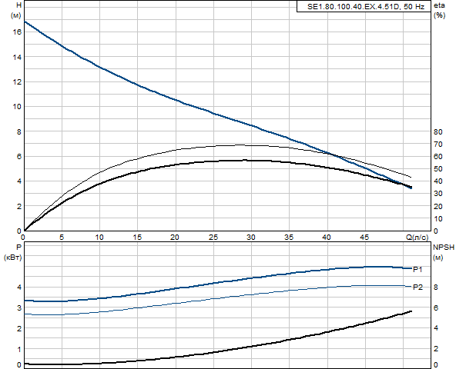Click the P2 power curve label
This screenshot has height=369, width=456.
[418, 288]
